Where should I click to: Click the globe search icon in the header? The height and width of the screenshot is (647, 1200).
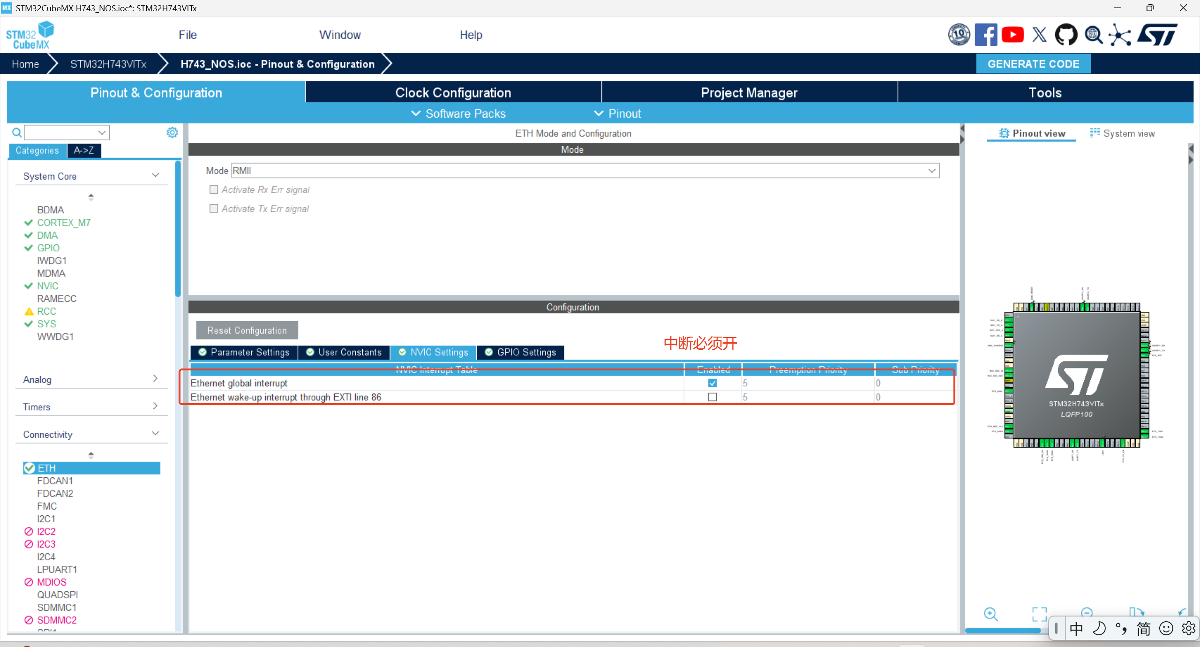click(1094, 35)
